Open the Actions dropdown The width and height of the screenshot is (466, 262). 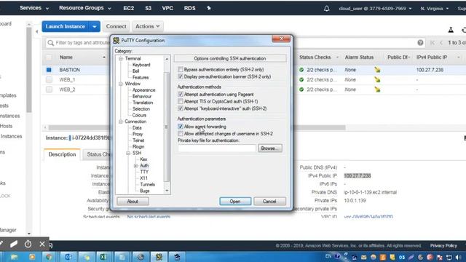point(148,26)
